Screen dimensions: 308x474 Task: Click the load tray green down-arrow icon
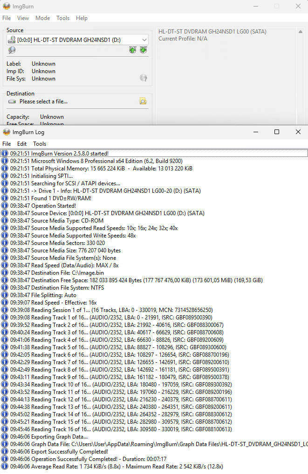(x=143, y=50)
